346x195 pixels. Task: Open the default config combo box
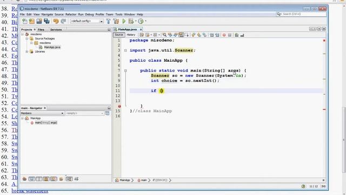[x=86, y=21]
